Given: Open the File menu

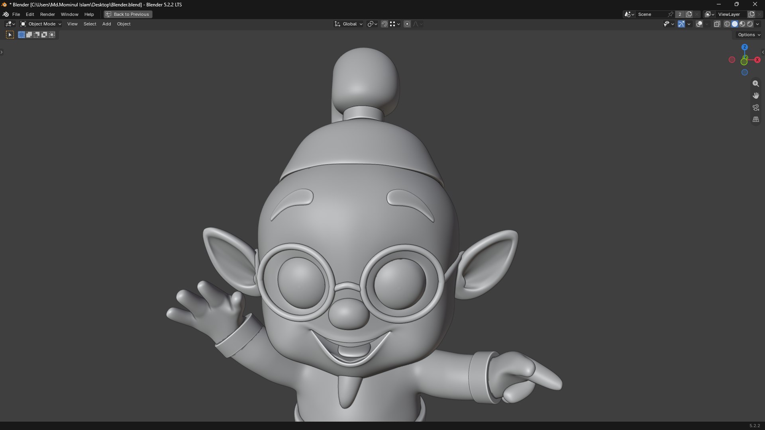Looking at the screenshot, I should pos(16,14).
